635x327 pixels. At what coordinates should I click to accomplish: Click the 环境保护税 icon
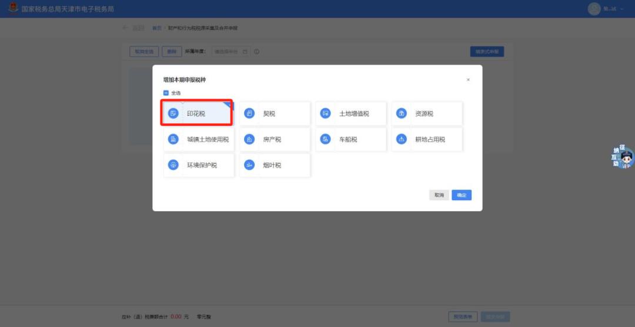click(173, 165)
